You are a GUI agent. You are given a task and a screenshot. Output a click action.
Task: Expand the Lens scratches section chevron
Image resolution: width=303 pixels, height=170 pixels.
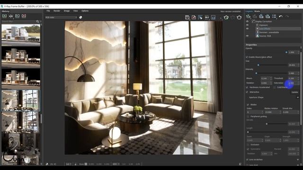tap(298, 160)
